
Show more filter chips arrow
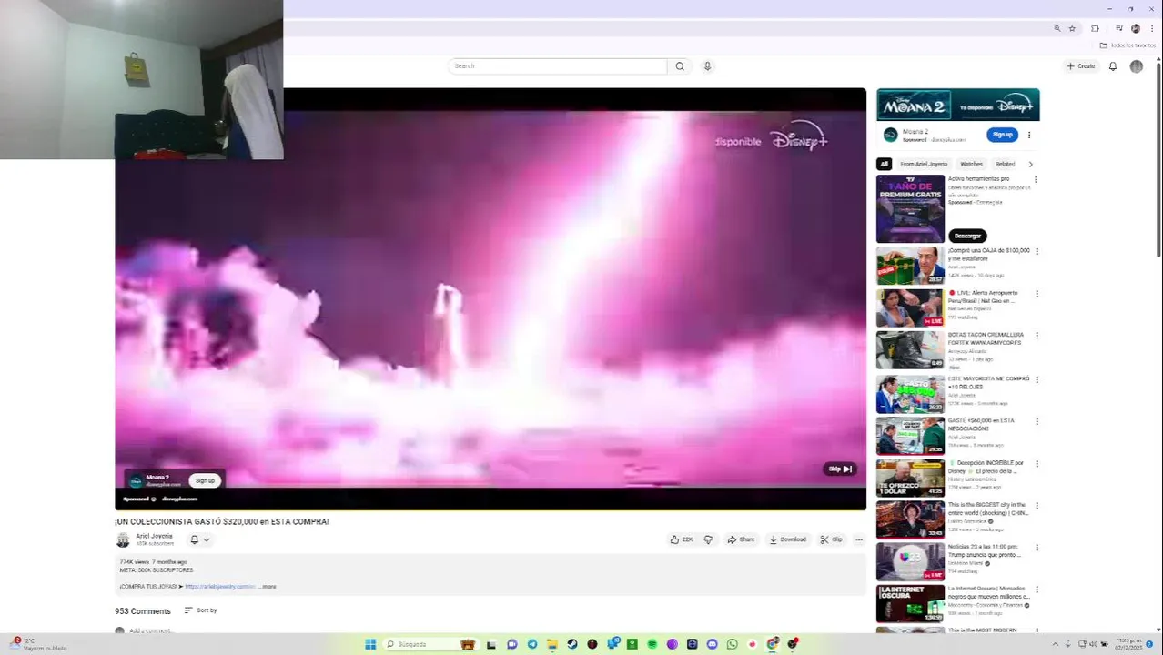click(1030, 165)
